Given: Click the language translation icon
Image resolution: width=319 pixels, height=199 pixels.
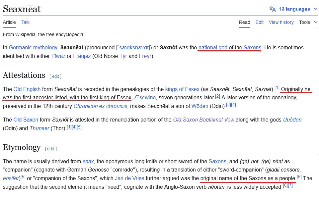Looking at the screenshot, I should (272, 9).
